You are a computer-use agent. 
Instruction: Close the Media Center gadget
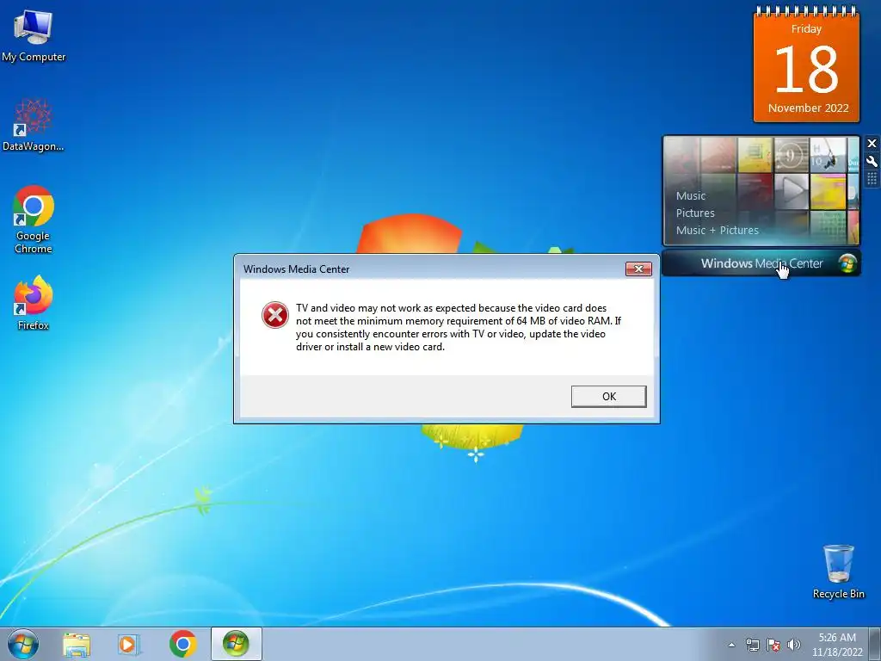pos(872,144)
